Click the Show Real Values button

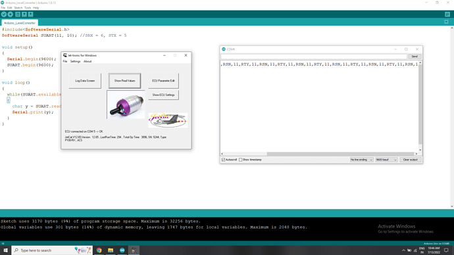[x=124, y=81]
